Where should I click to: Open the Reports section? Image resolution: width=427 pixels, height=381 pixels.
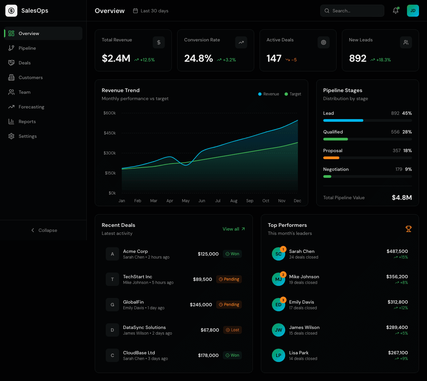pos(28,121)
